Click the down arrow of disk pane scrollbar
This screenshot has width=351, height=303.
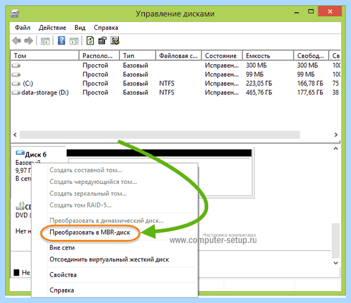tap(336, 263)
